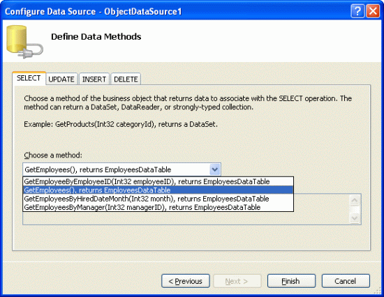
Task: Click the help question mark icon
Action: [x=357, y=11]
